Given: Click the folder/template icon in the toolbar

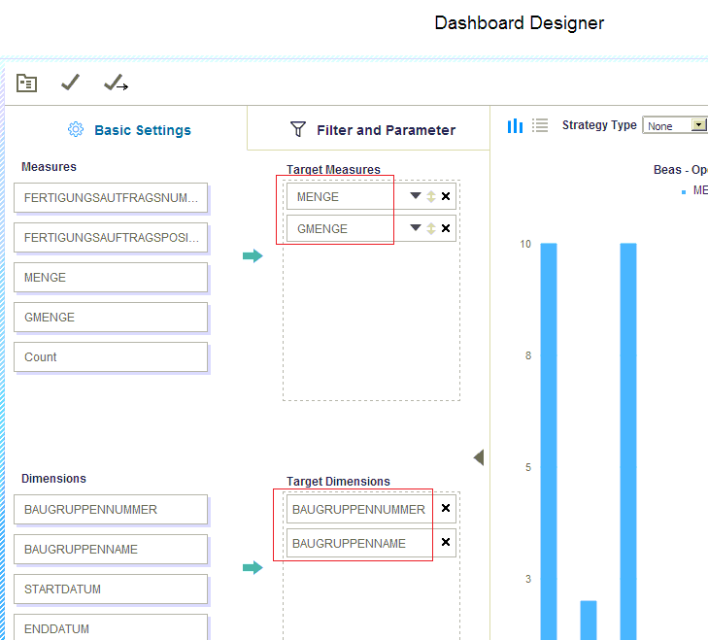Looking at the screenshot, I should point(26,84).
